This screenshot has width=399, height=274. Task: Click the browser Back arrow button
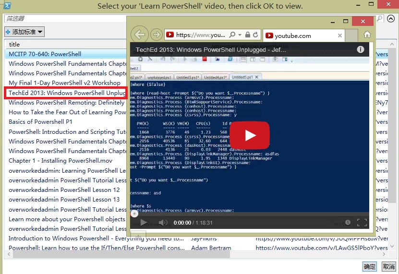[139, 34]
